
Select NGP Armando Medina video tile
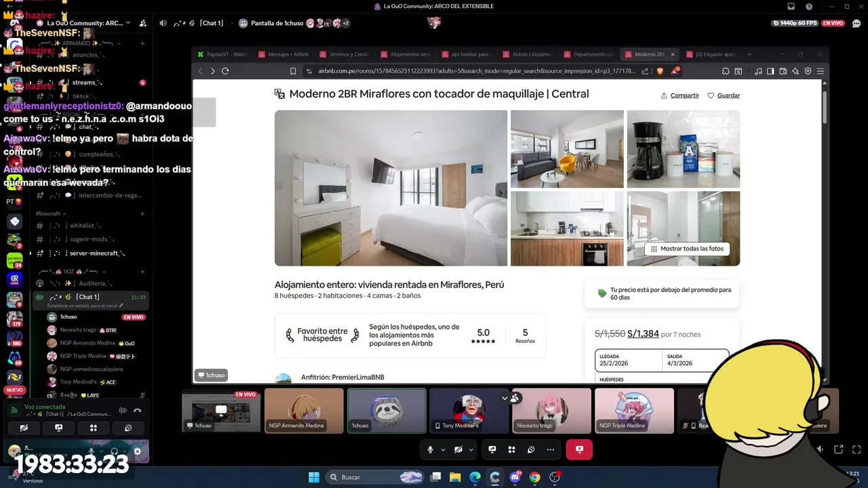tap(304, 410)
